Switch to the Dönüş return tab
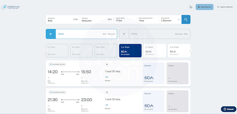Viewport: 237px width, 114px height. tap(155, 34)
